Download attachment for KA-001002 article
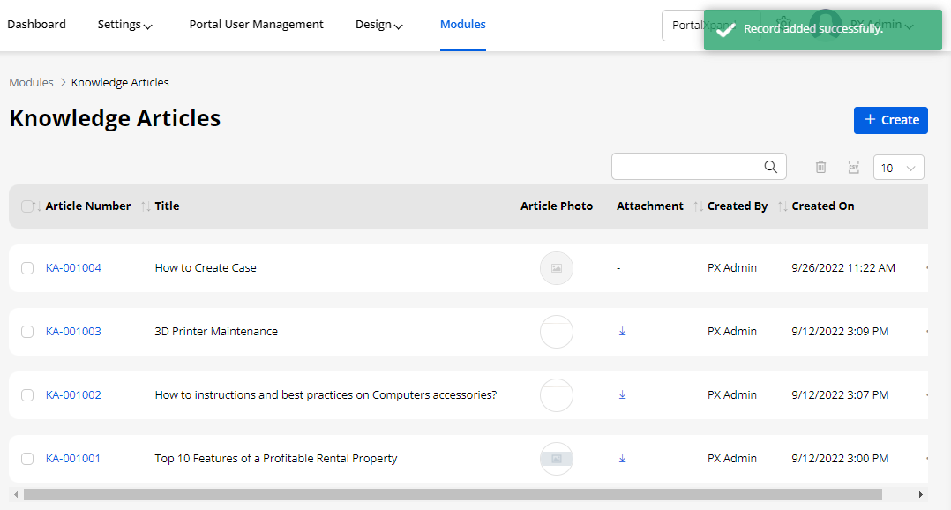The image size is (951, 510). (x=622, y=395)
